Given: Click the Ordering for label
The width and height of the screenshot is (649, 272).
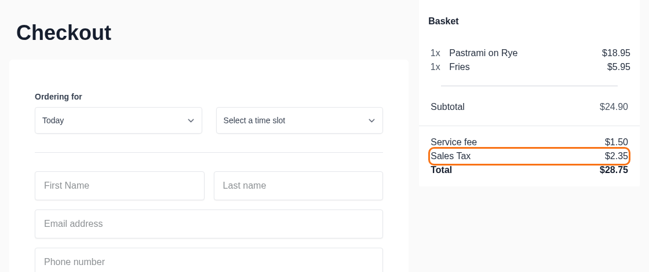Looking at the screenshot, I should coord(59,97).
